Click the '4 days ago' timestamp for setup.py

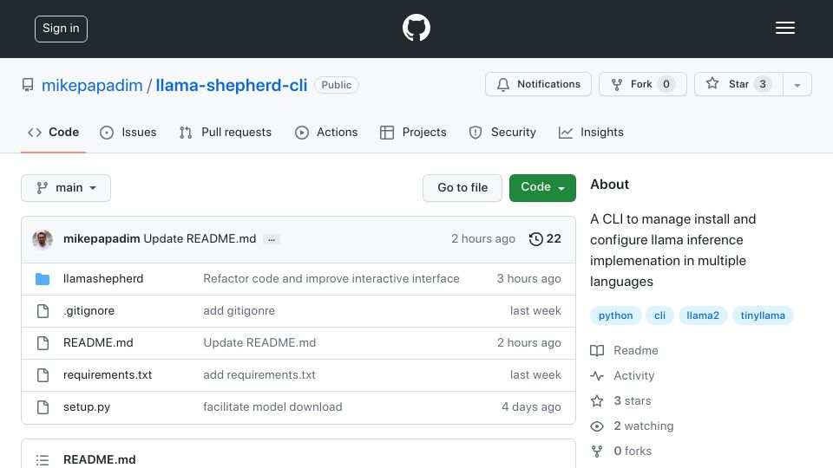(531, 407)
